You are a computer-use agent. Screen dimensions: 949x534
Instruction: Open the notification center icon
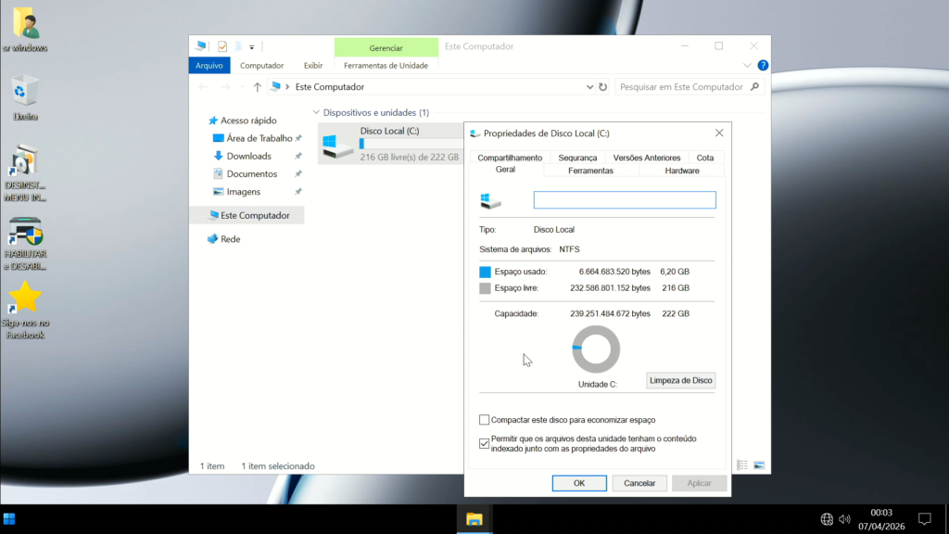coord(924,518)
